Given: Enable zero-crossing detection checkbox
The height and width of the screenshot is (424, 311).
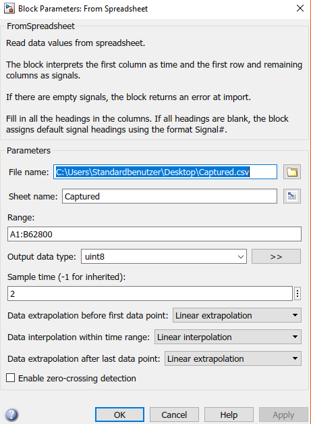Looking at the screenshot, I should tap(11, 378).
